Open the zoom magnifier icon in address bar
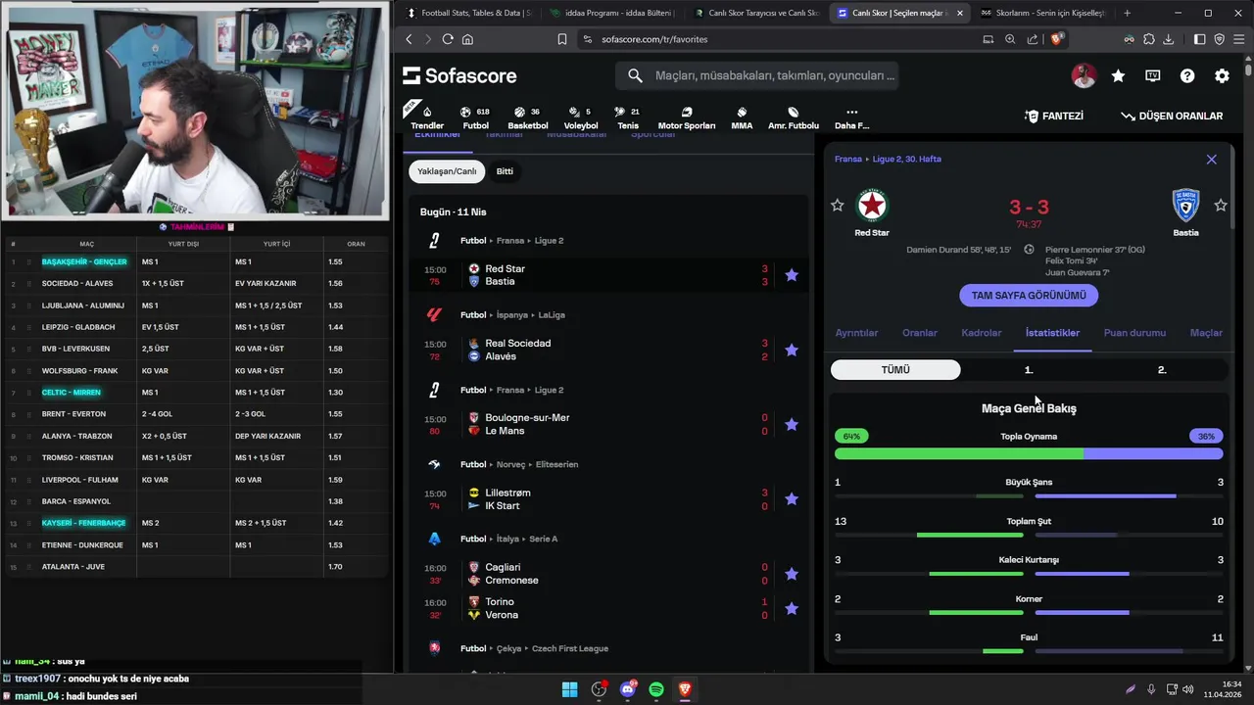The image size is (1254, 705). click(1010, 39)
